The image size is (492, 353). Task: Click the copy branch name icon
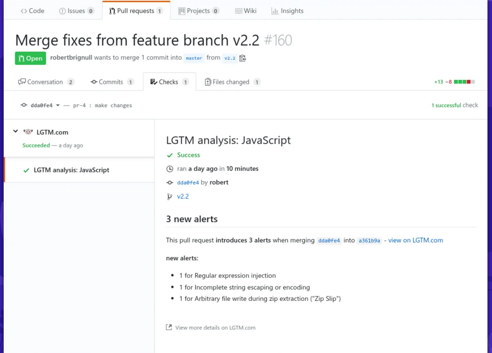pyautogui.click(x=242, y=58)
